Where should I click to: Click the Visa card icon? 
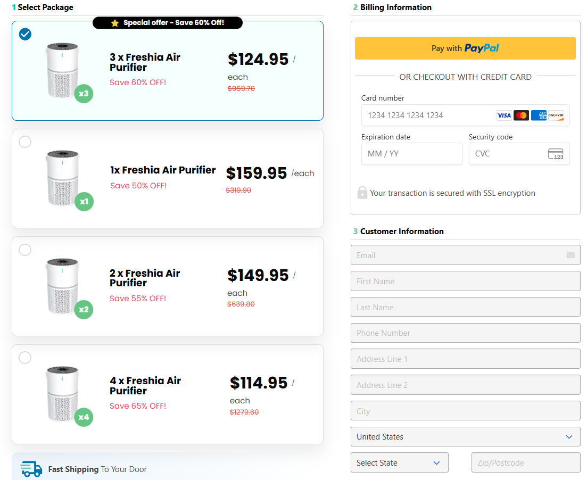click(x=503, y=115)
